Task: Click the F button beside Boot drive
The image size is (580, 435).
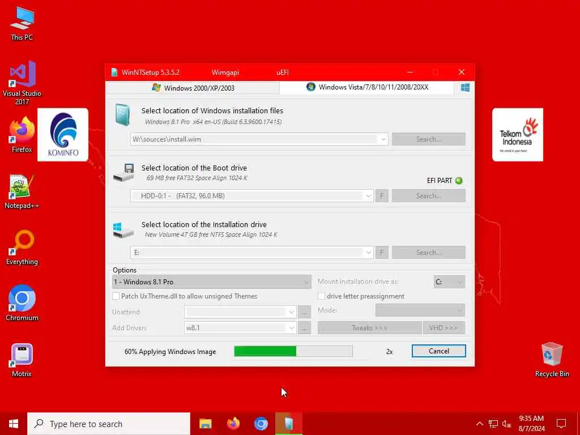Action: [x=382, y=196]
